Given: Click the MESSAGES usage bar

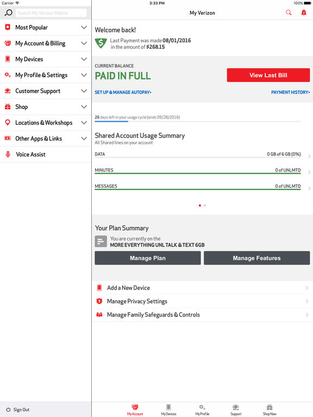Looking at the screenshot, I should click(198, 189).
